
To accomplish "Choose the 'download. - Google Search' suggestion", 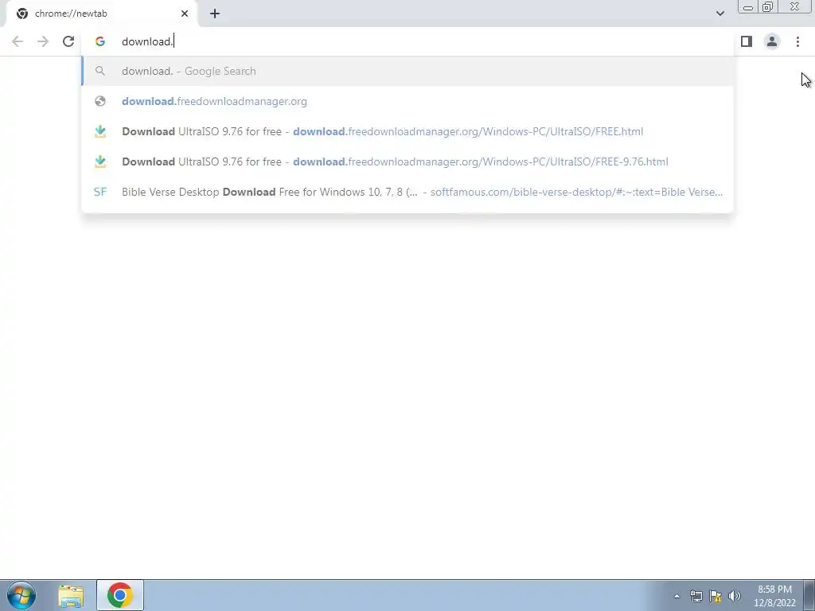I will pos(407,71).
